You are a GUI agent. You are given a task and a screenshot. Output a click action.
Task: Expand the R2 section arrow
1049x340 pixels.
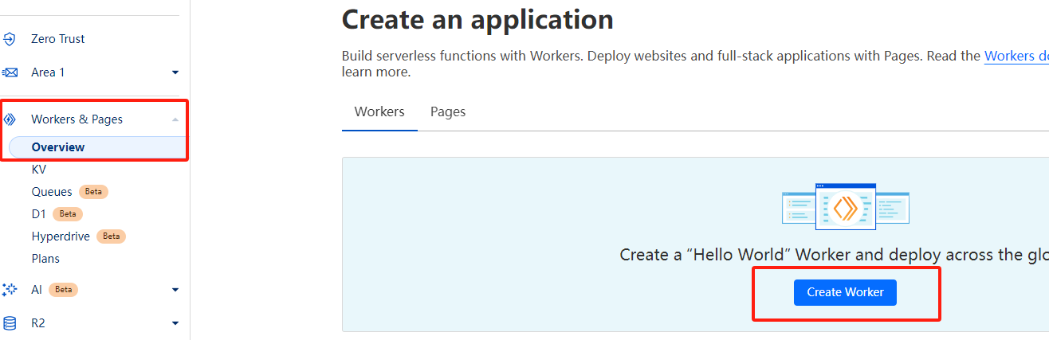click(175, 323)
